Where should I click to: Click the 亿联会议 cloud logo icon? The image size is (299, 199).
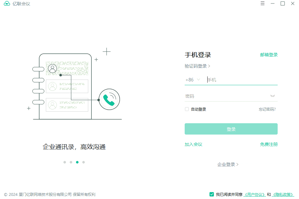point(7,3)
